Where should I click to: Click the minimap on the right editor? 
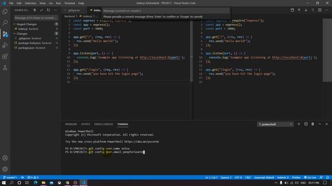327,50
